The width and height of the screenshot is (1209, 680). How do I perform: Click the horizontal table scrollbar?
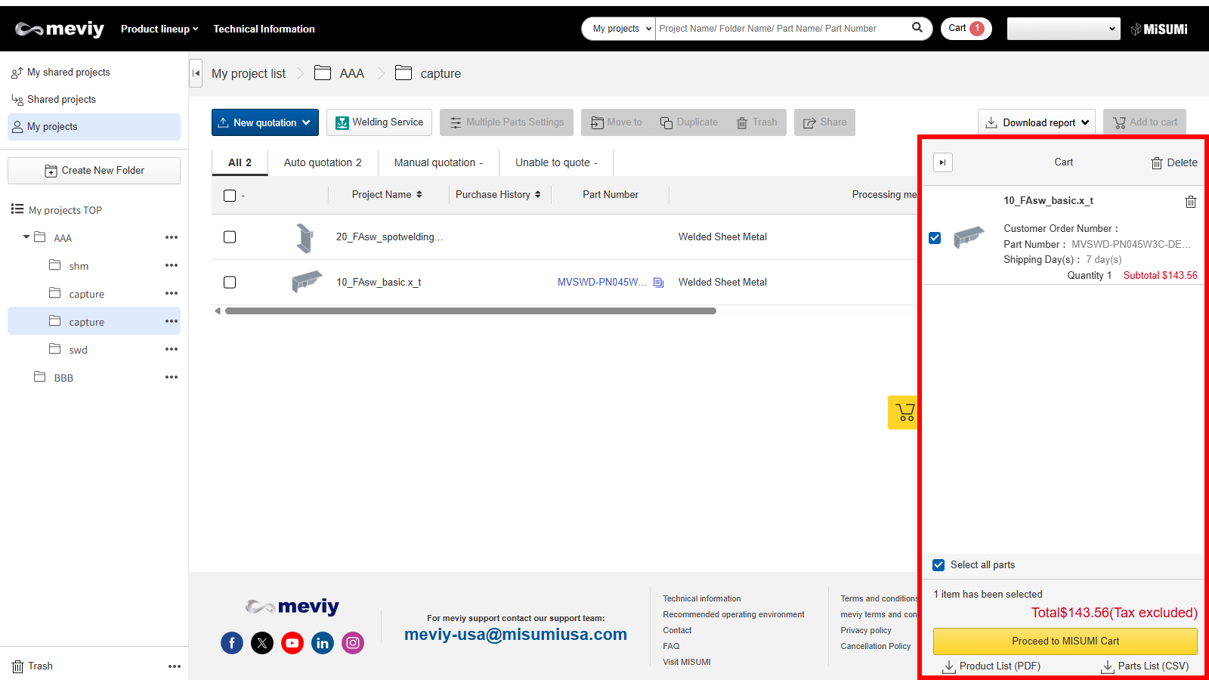point(470,311)
